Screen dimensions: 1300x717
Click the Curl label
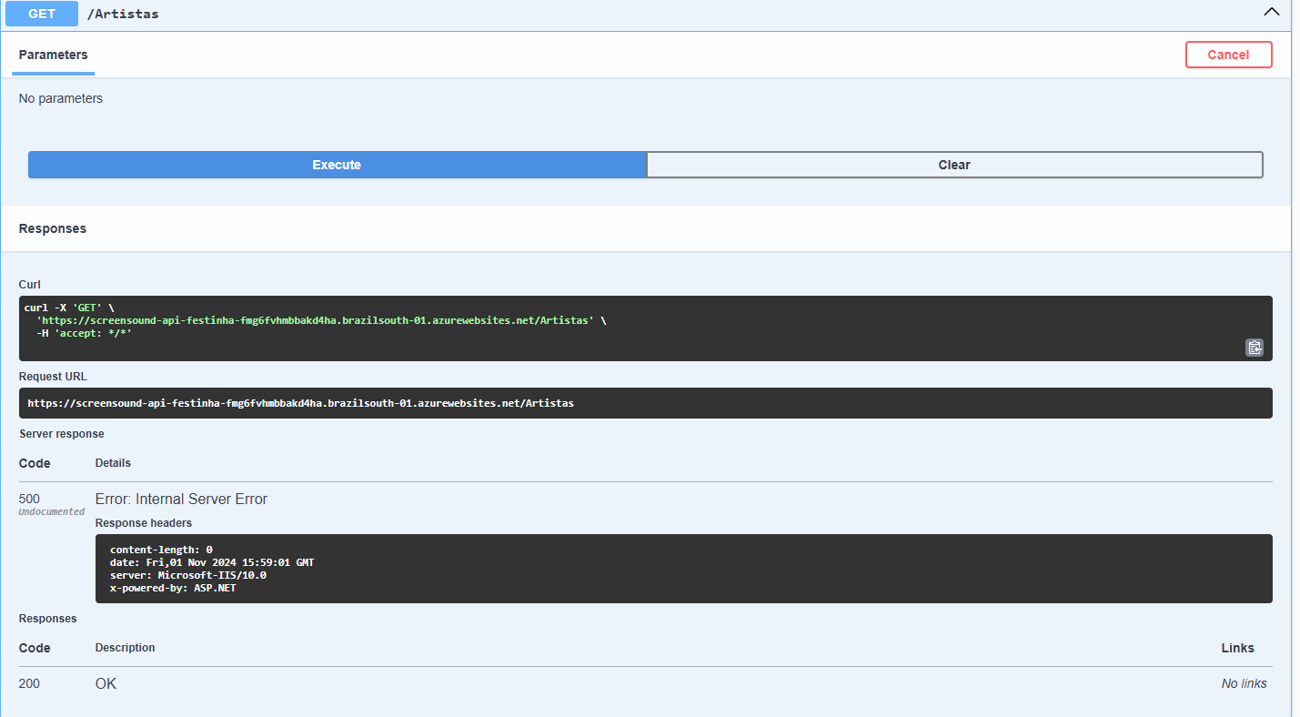[30, 285]
